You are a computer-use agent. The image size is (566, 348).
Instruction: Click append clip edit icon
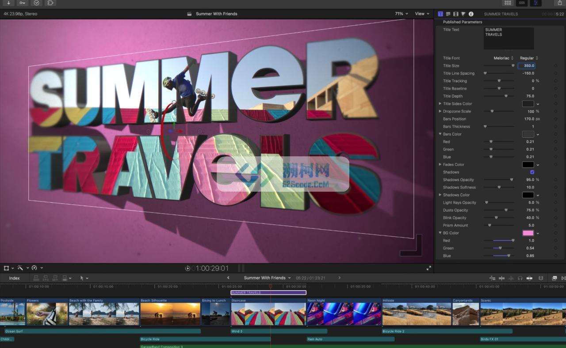tap(55, 278)
